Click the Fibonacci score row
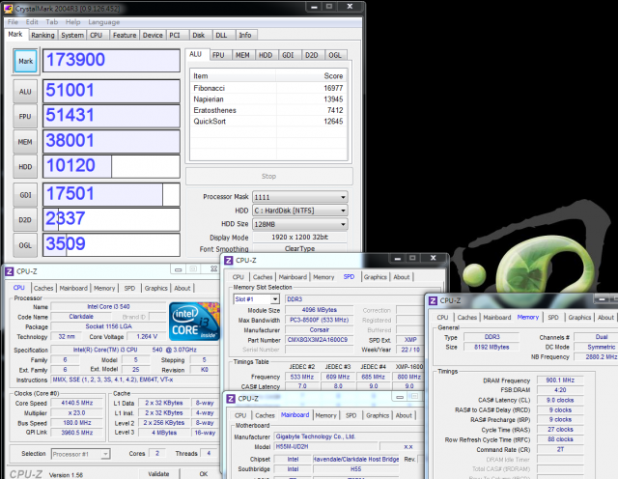The width and height of the screenshot is (618, 479). 268,88
